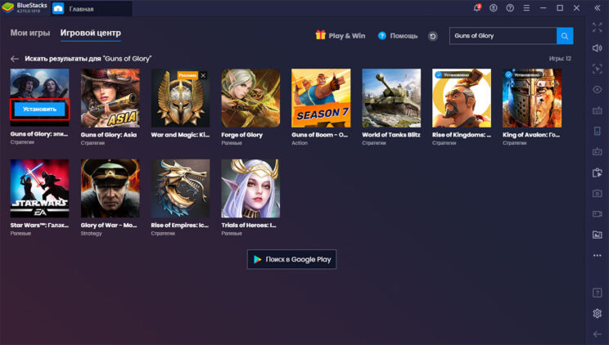Click the back arrow next to search results
Viewport: 609px width, 345px height.
pos(15,59)
